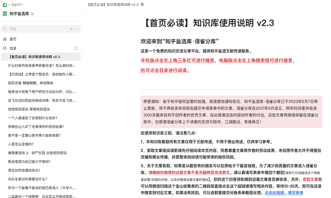Click red warning 请确保你推荐的这篇文章不是无脑榨菜泡沫爽文
The image size is (331, 198).
click(x=189, y=173)
